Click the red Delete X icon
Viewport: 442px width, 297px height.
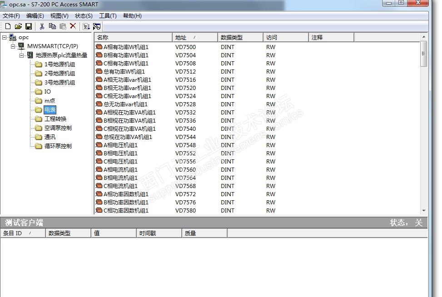pos(73,26)
